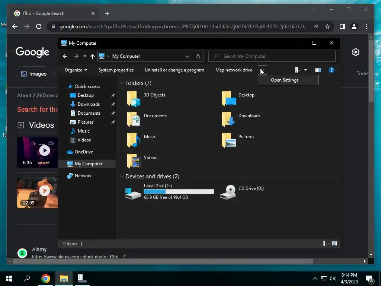Choose Open Settings menu entry
The height and width of the screenshot is (286, 381).
click(x=288, y=80)
